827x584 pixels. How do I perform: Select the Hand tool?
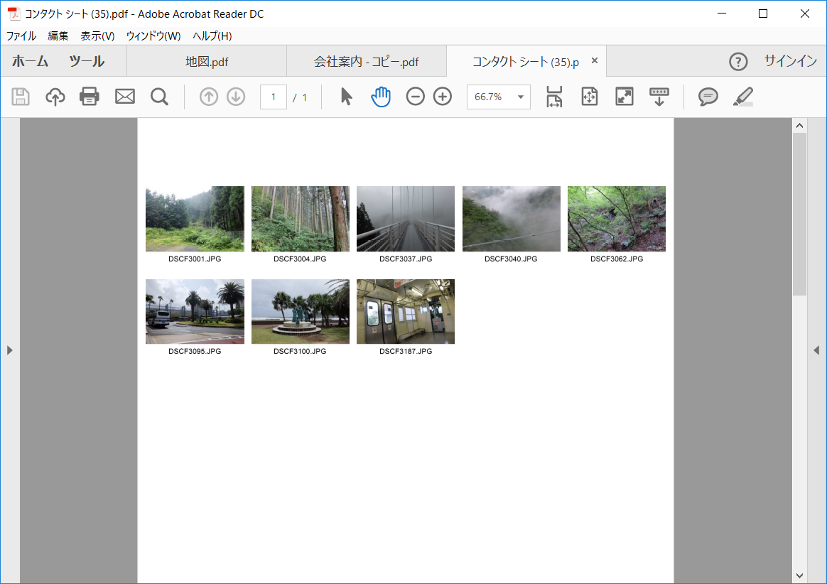pyautogui.click(x=381, y=96)
